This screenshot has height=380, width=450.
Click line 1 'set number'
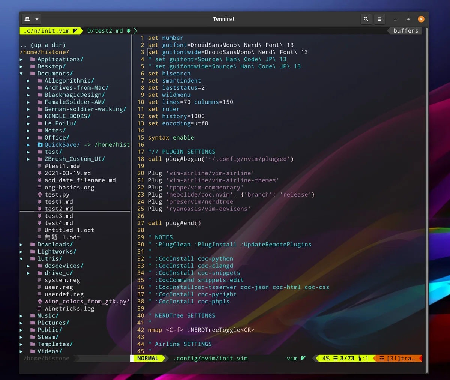coord(165,38)
